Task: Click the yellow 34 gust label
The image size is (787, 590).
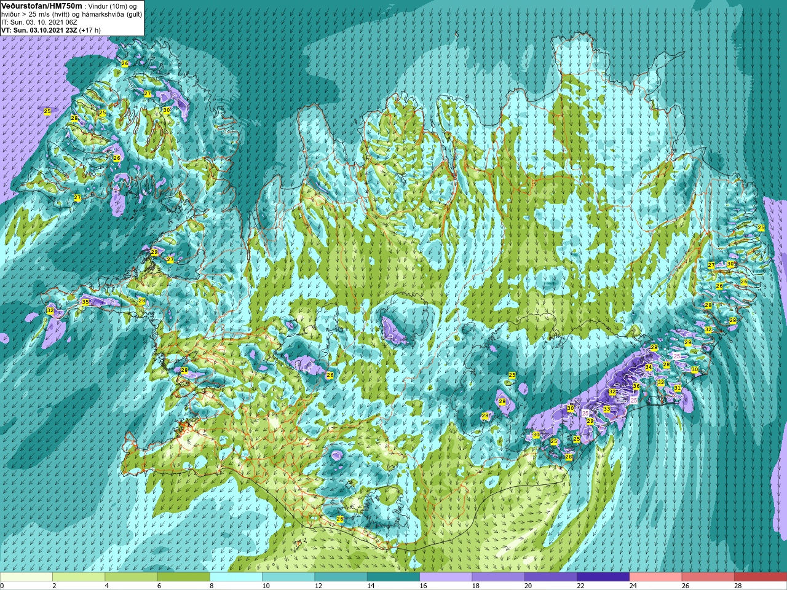Action: point(648,368)
